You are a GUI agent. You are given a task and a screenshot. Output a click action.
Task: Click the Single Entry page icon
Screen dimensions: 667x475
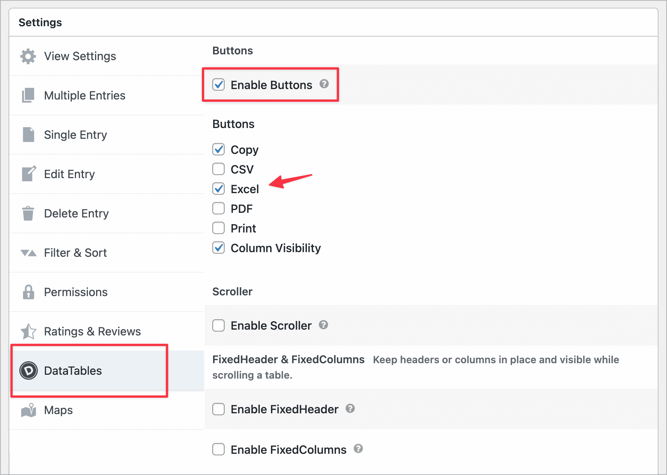[x=28, y=135]
